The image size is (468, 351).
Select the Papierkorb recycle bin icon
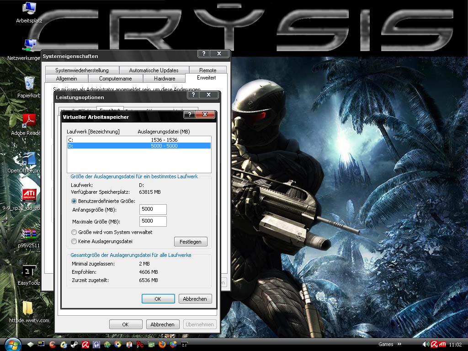coord(29,87)
